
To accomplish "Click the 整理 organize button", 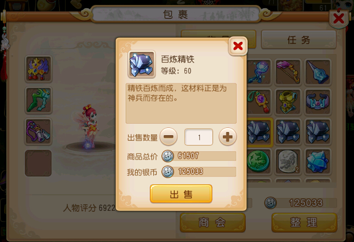I will [x=304, y=223].
